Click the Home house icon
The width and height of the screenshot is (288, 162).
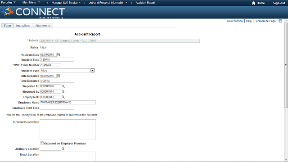click(x=254, y=3)
